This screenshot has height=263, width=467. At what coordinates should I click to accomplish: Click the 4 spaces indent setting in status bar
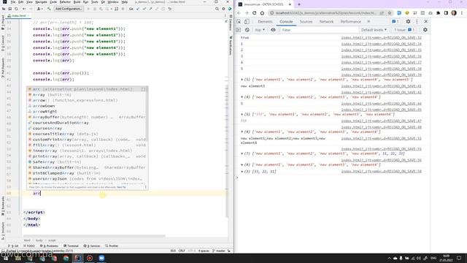coord(204,251)
